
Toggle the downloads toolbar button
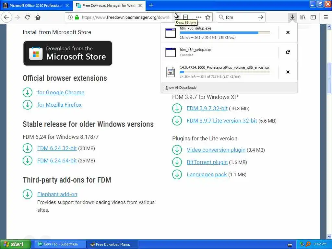point(292,17)
